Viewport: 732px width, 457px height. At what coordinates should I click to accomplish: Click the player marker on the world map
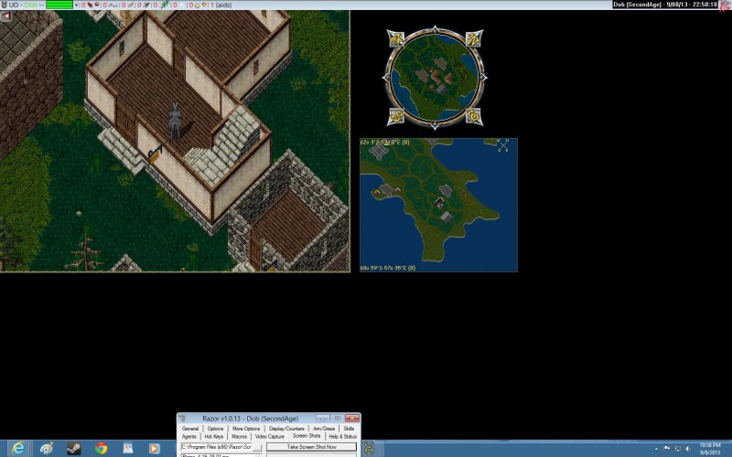point(439,203)
